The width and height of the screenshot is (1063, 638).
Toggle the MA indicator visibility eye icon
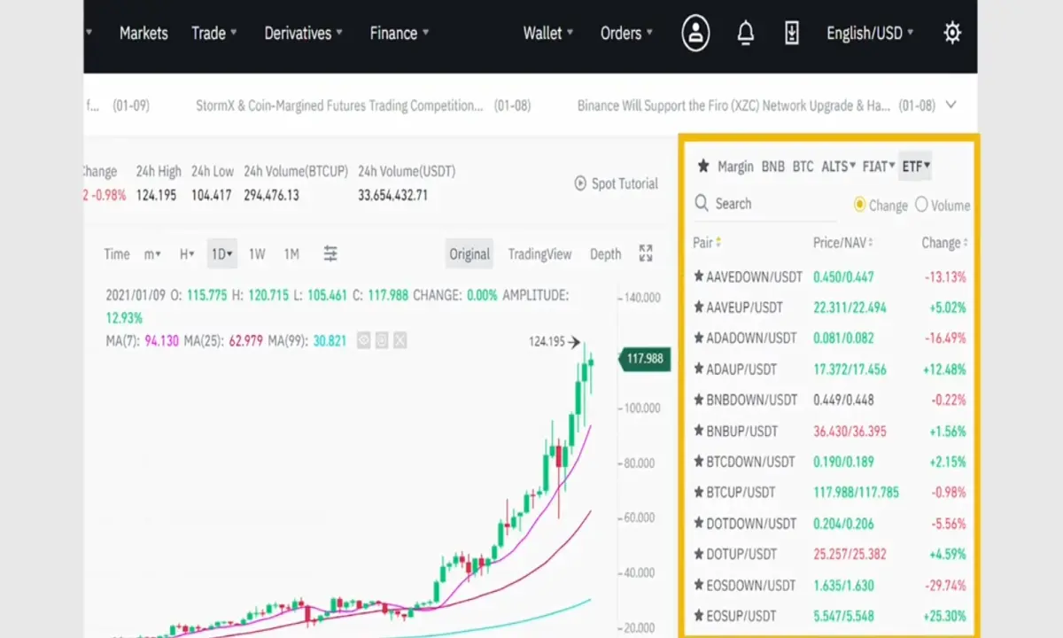[x=363, y=339]
